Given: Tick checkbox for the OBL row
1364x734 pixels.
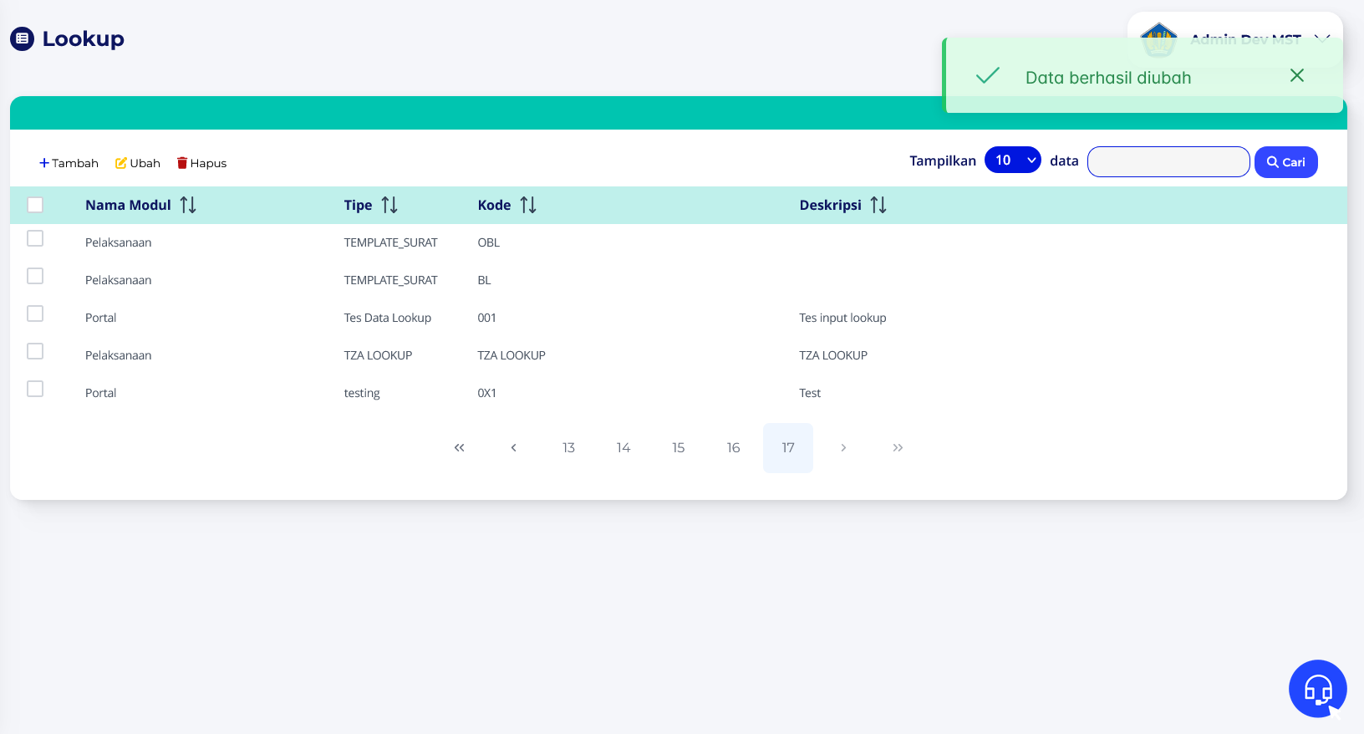Looking at the screenshot, I should [x=35, y=239].
